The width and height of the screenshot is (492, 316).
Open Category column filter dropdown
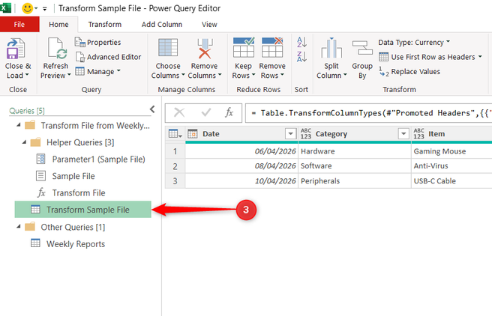coord(403,134)
